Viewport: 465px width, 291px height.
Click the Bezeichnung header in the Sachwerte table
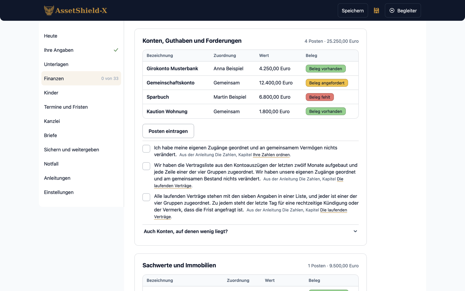160,280
